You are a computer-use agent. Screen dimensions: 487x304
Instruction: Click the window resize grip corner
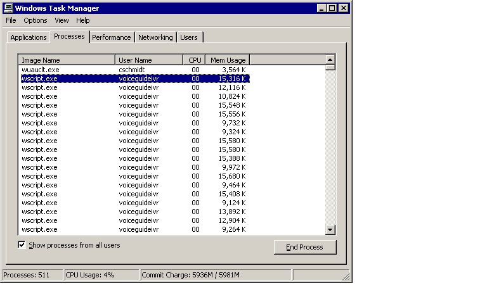point(346,276)
